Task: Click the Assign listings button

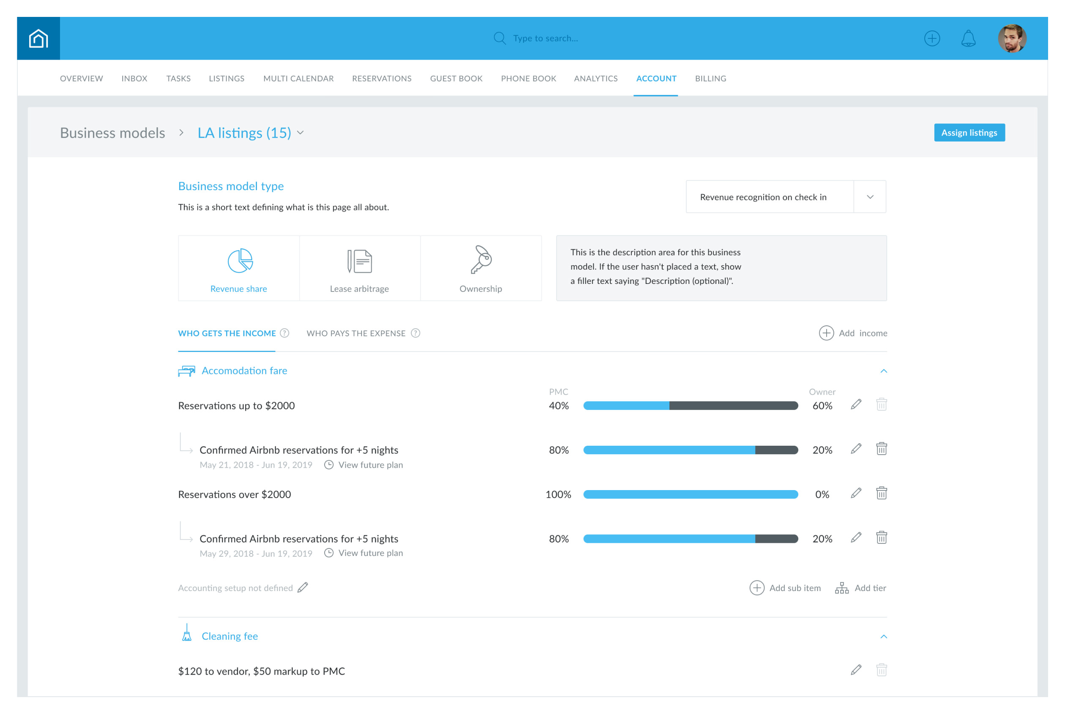Action: 969,133
